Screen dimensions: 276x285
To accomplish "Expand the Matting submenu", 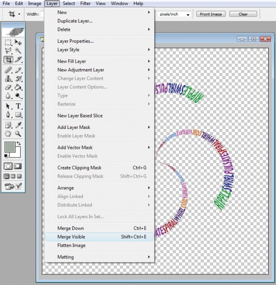I will click(99, 257).
